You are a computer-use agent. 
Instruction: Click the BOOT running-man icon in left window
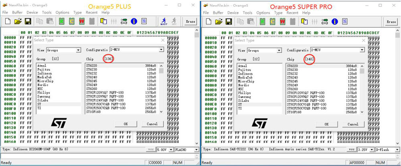pyautogui.click(x=164, y=21)
